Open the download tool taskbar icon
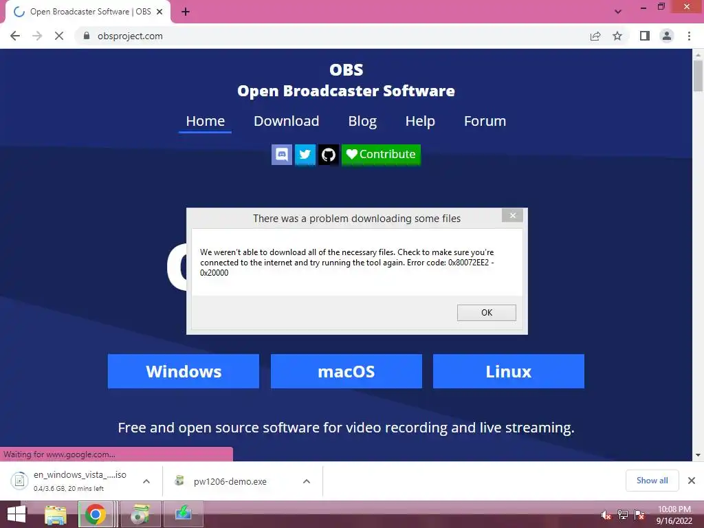The image size is (704, 528). coord(183,514)
